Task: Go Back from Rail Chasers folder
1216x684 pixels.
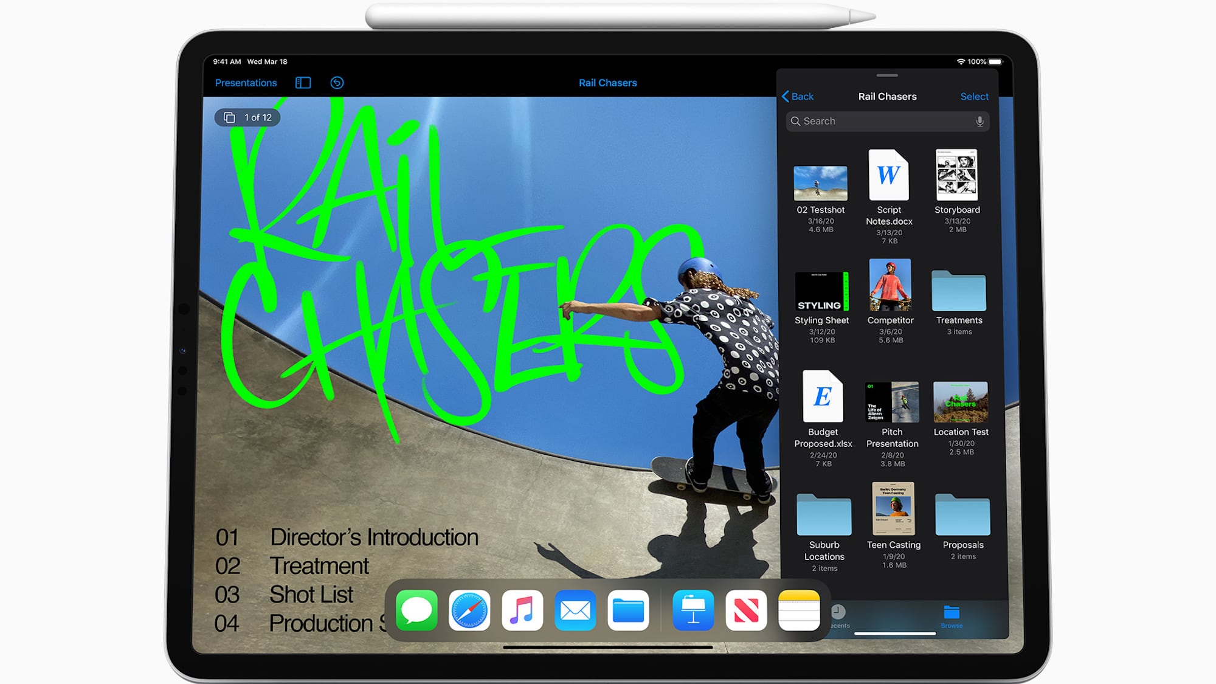Action: click(x=797, y=97)
